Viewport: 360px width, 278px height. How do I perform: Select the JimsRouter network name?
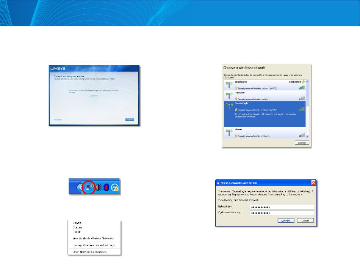click(241, 82)
